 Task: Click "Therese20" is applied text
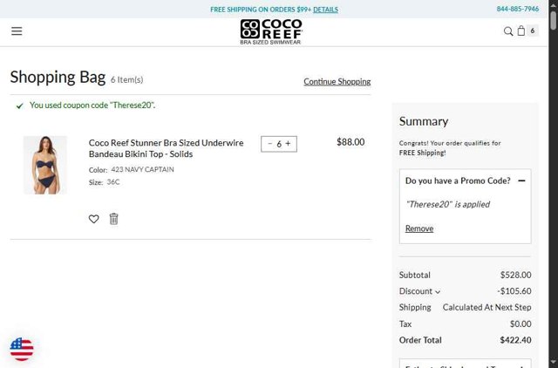point(447,204)
